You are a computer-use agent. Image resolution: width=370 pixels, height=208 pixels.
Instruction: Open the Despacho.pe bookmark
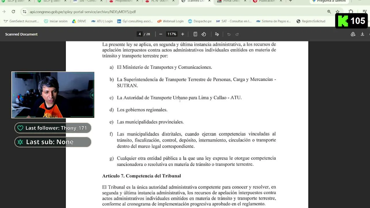(200, 21)
